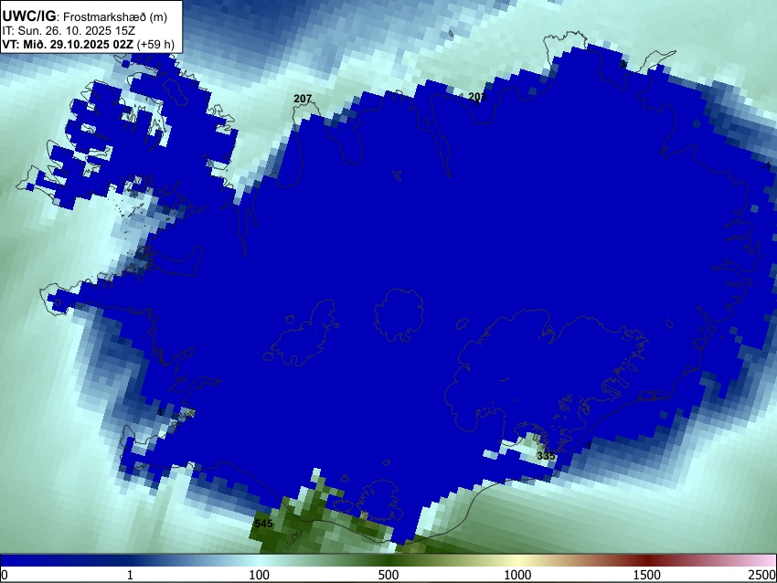777x583 pixels.
Task: Click the pale yellow band of the color scale
Action: (x=517, y=561)
